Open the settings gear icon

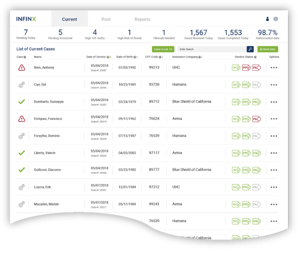[x=276, y=19]
